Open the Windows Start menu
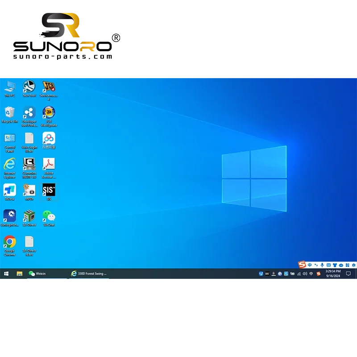 [x=6, y=274]
